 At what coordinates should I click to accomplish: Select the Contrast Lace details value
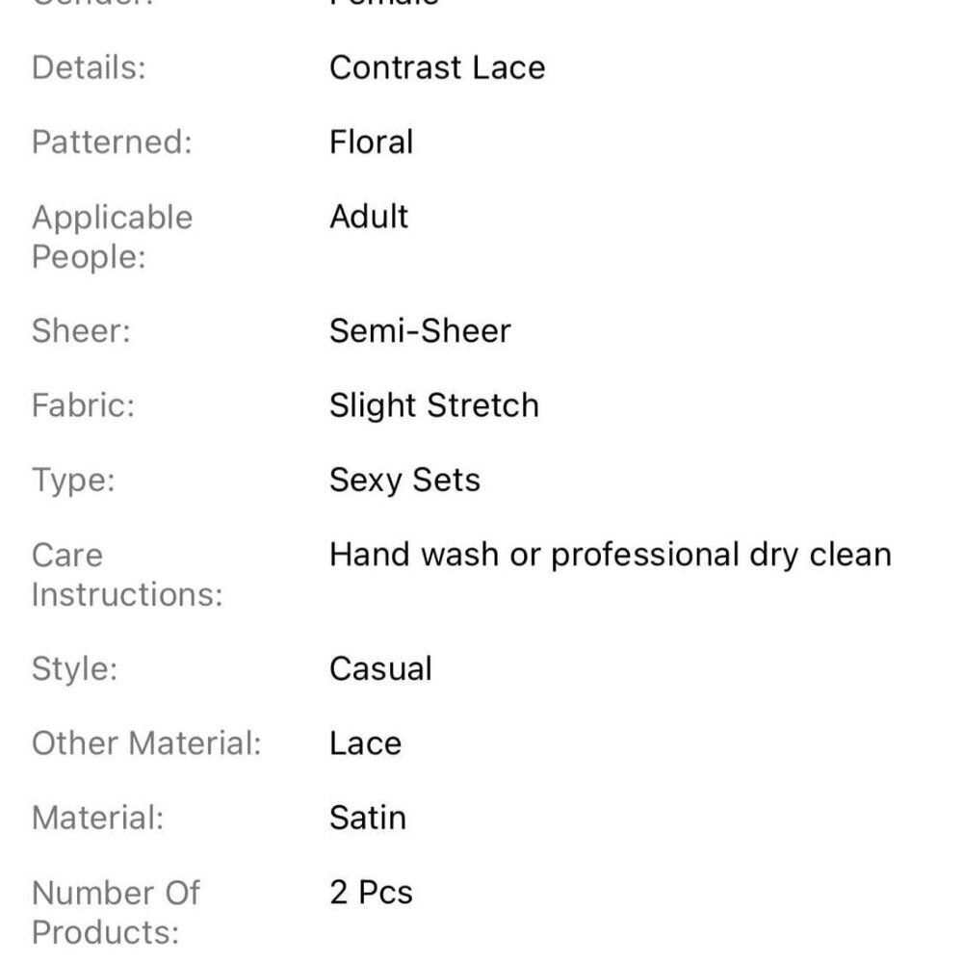[436, 67]
